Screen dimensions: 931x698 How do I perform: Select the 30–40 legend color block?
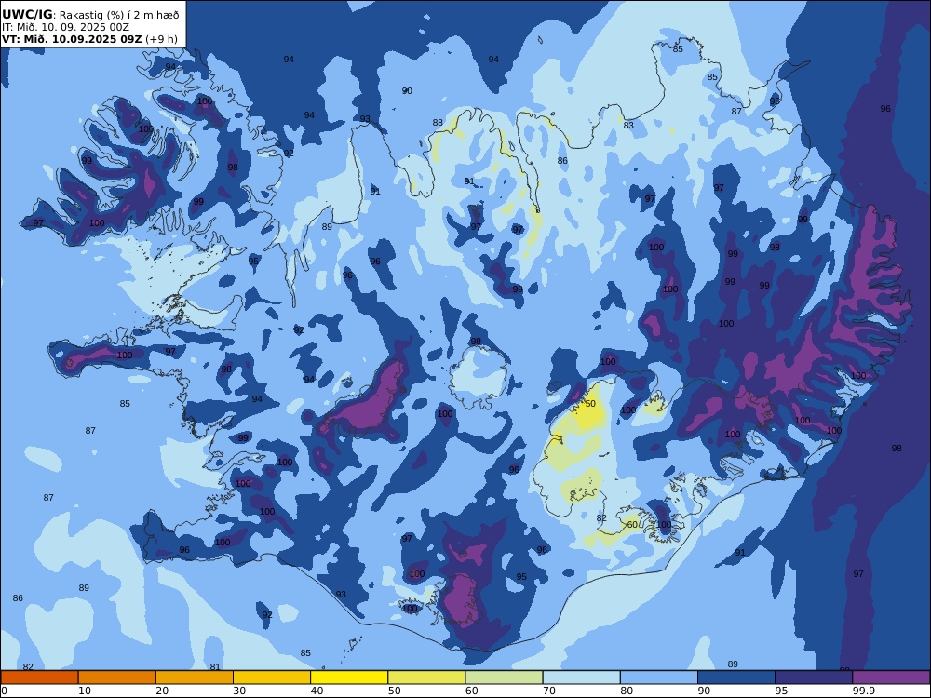(x=272, y=678)
